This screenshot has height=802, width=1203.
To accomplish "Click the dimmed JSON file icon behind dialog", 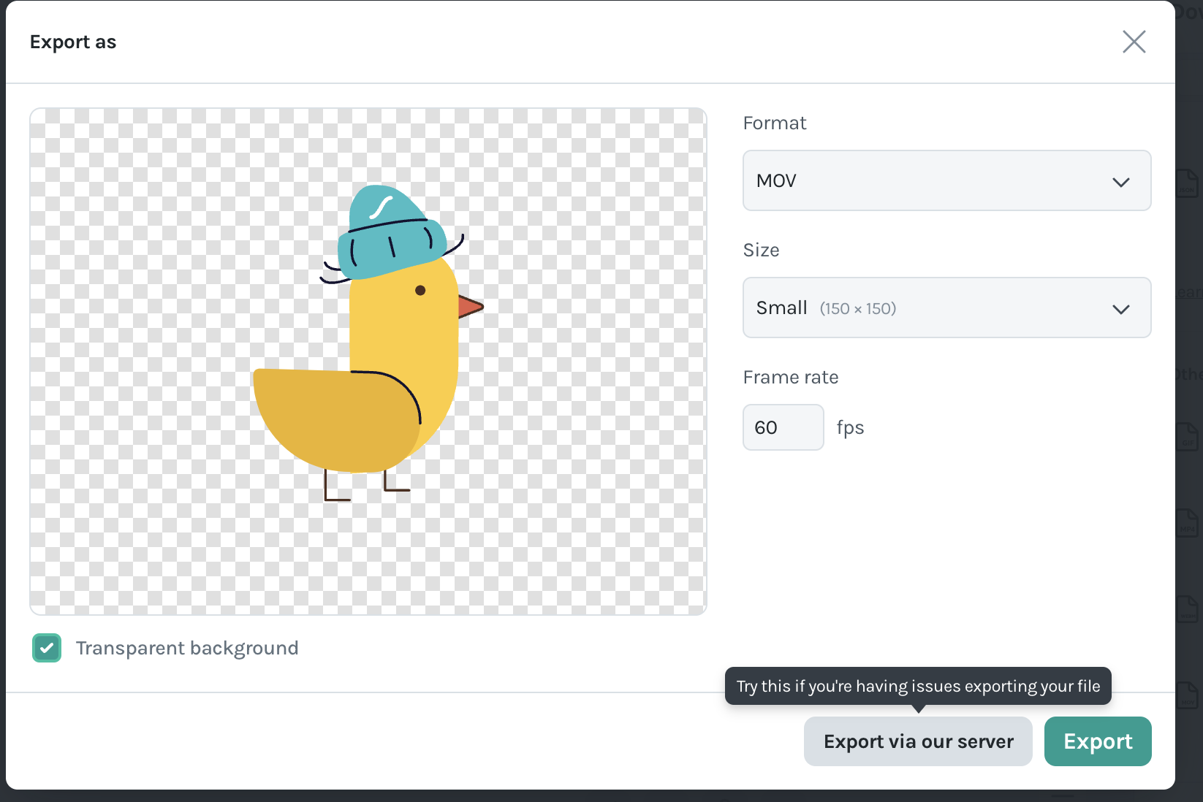I will click(1188, 183).
